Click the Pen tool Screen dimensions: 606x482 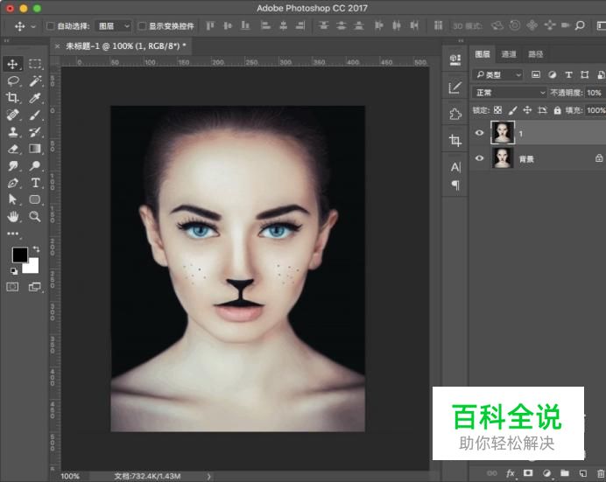click(x=13, y=182)
